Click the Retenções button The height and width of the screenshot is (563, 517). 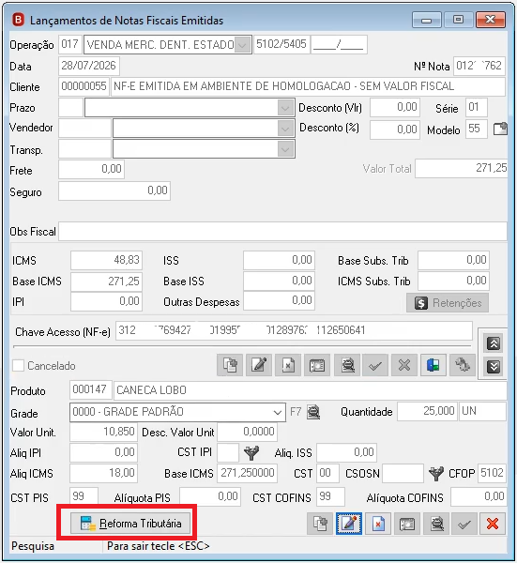[448, 303]
